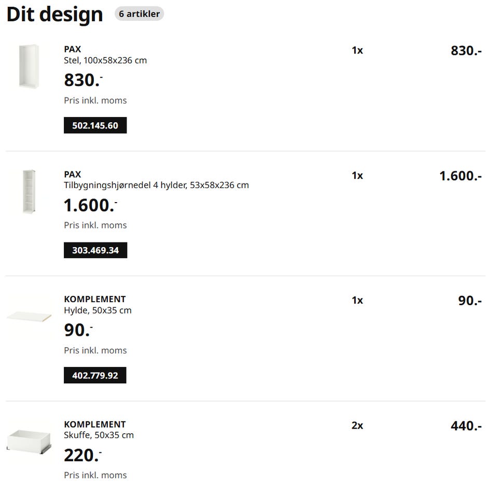Open the KOMPLEMENT Skuffe product title
The image size is (498, 484).
(95, 424)
